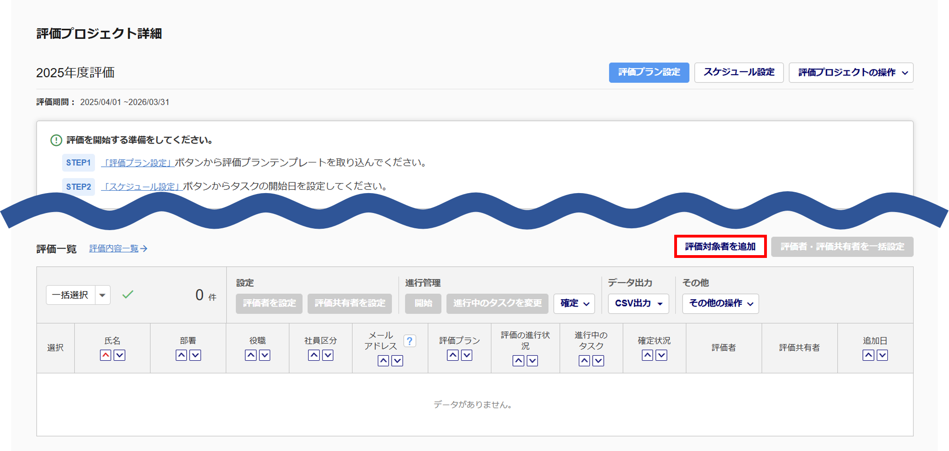949x451 pixels.
Task: Sort 追加日 column descending
Action: (882, 355)
